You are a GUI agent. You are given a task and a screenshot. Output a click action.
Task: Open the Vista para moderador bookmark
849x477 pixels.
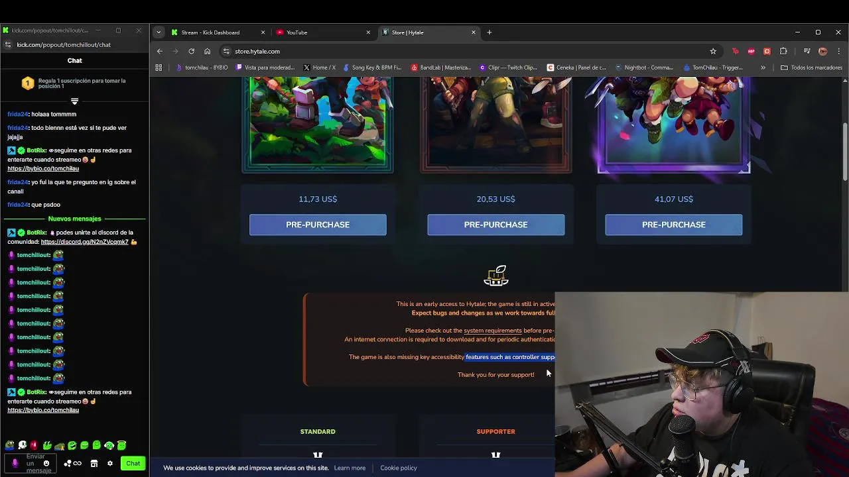(265, 68)
